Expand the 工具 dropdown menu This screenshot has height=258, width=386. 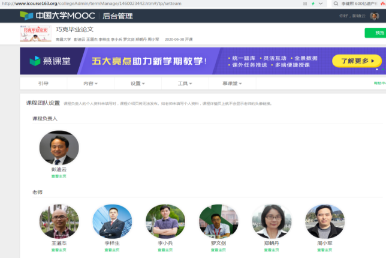[185, 83]
